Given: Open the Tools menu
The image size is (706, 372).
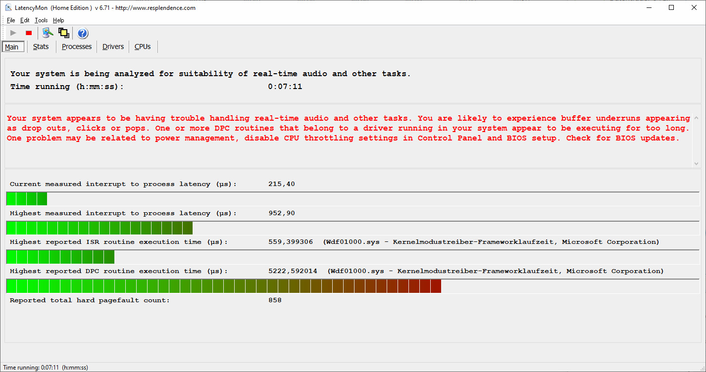Looking at the screenshot, I should [x=41, y=20].
